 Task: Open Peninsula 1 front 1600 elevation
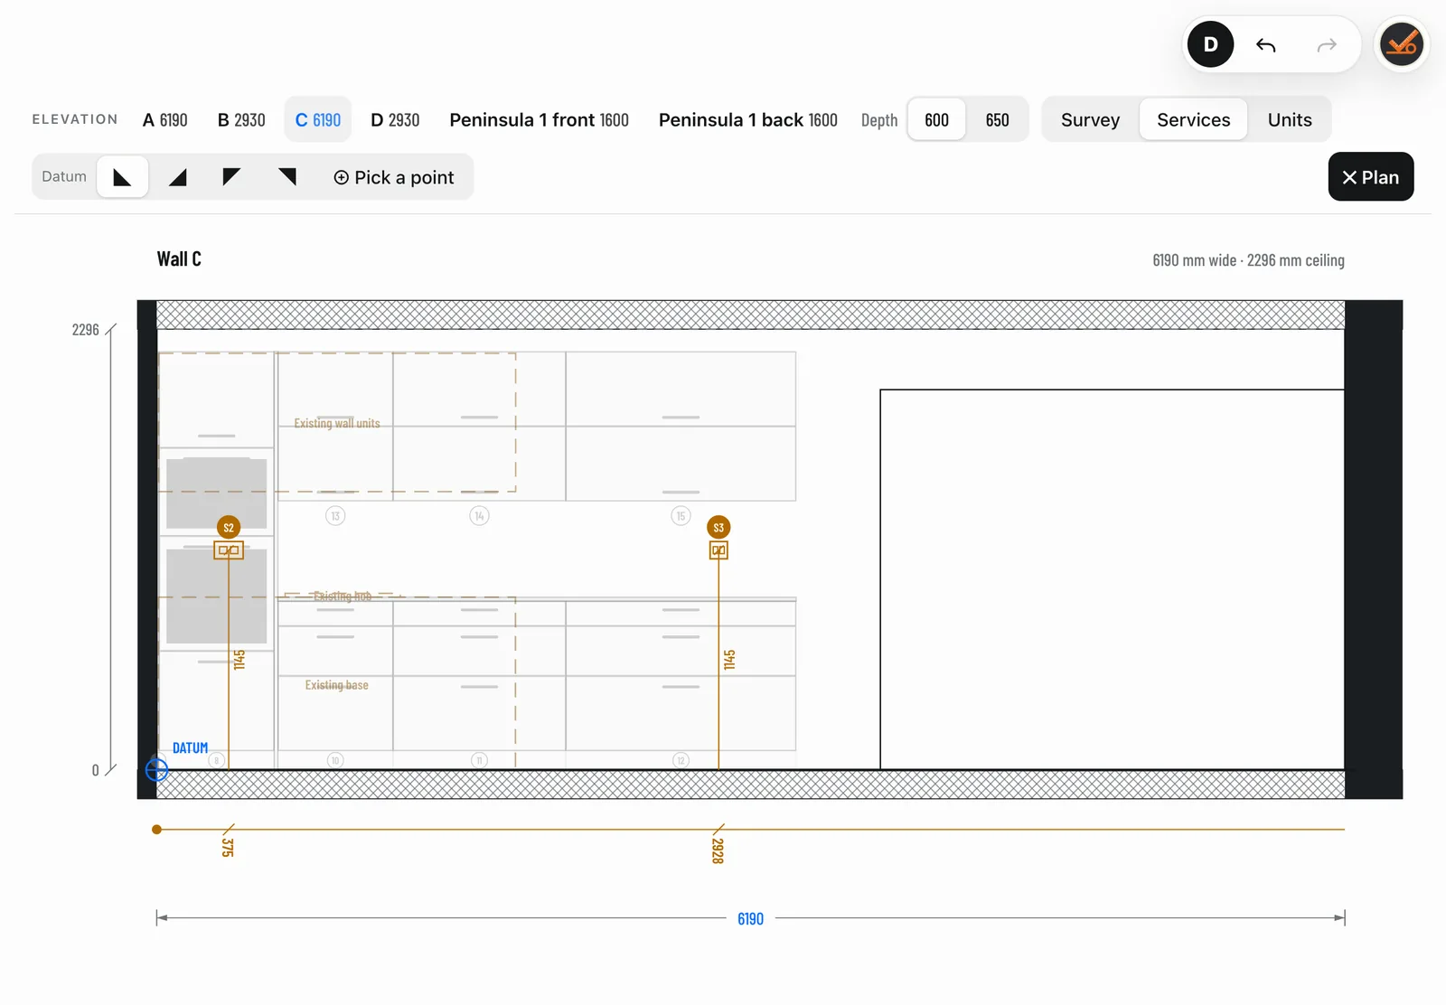539,119
